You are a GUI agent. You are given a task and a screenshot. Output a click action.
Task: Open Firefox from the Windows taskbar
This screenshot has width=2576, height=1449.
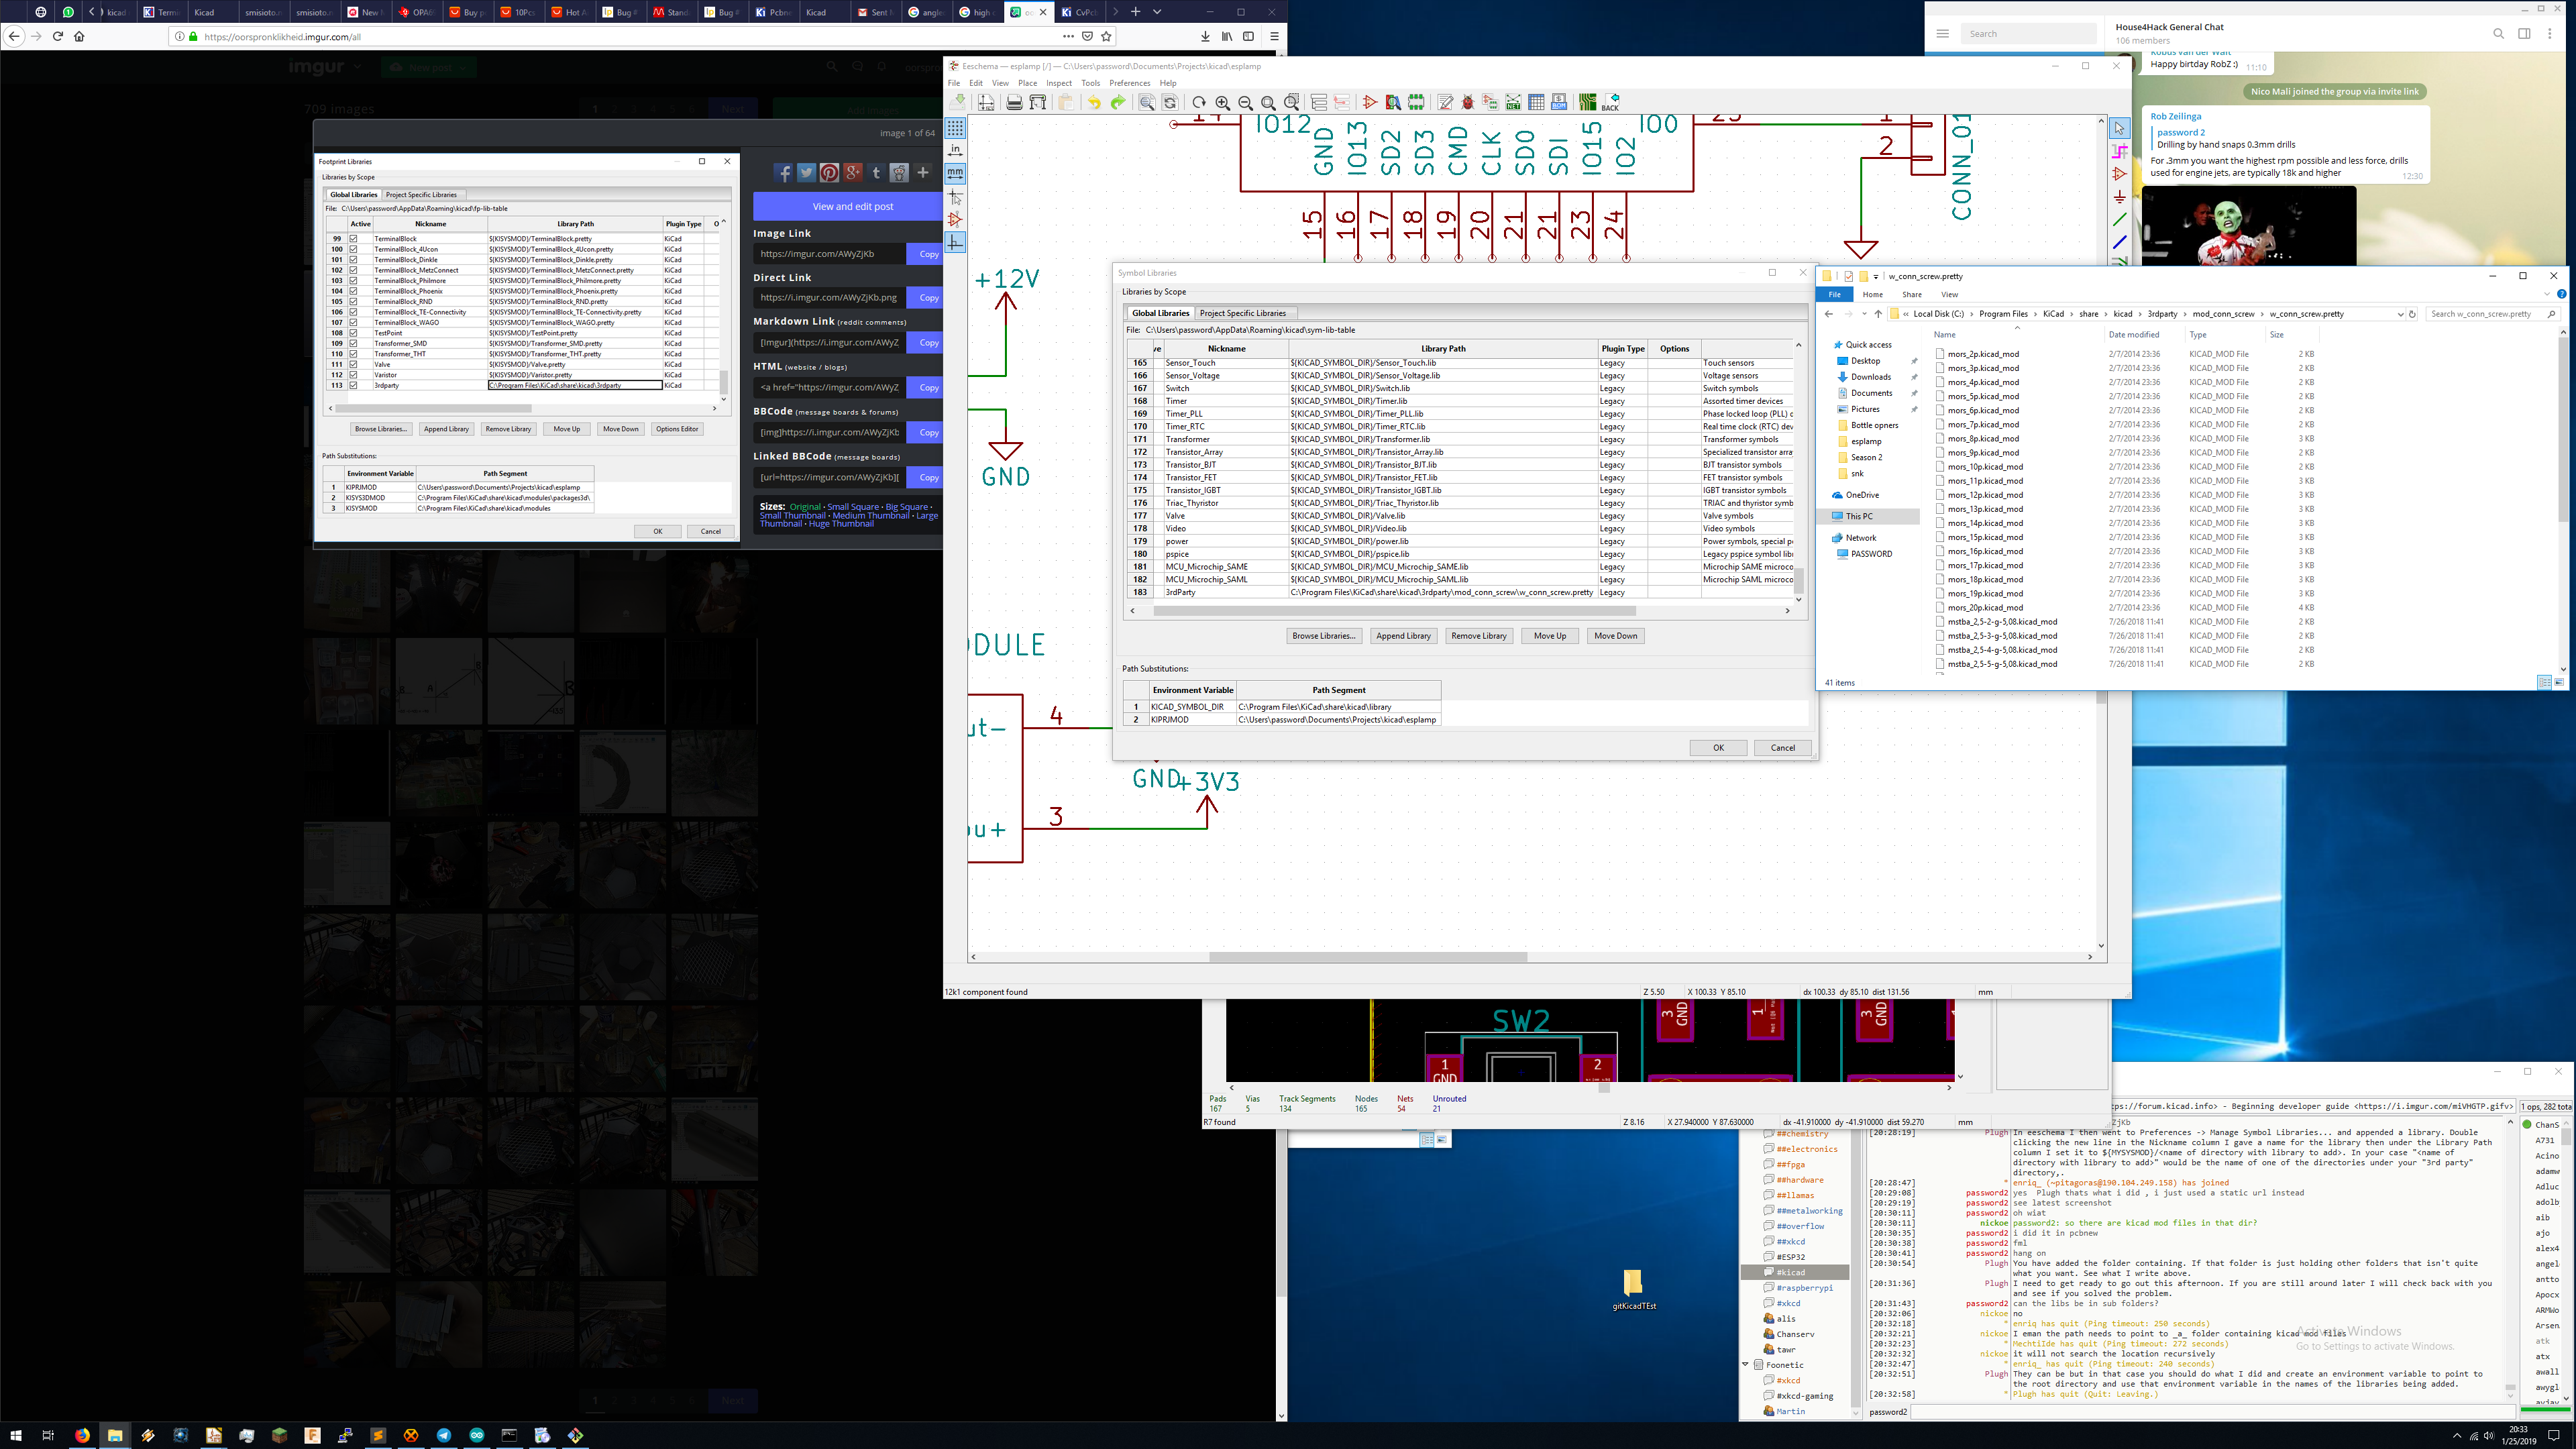point(82,1435)
